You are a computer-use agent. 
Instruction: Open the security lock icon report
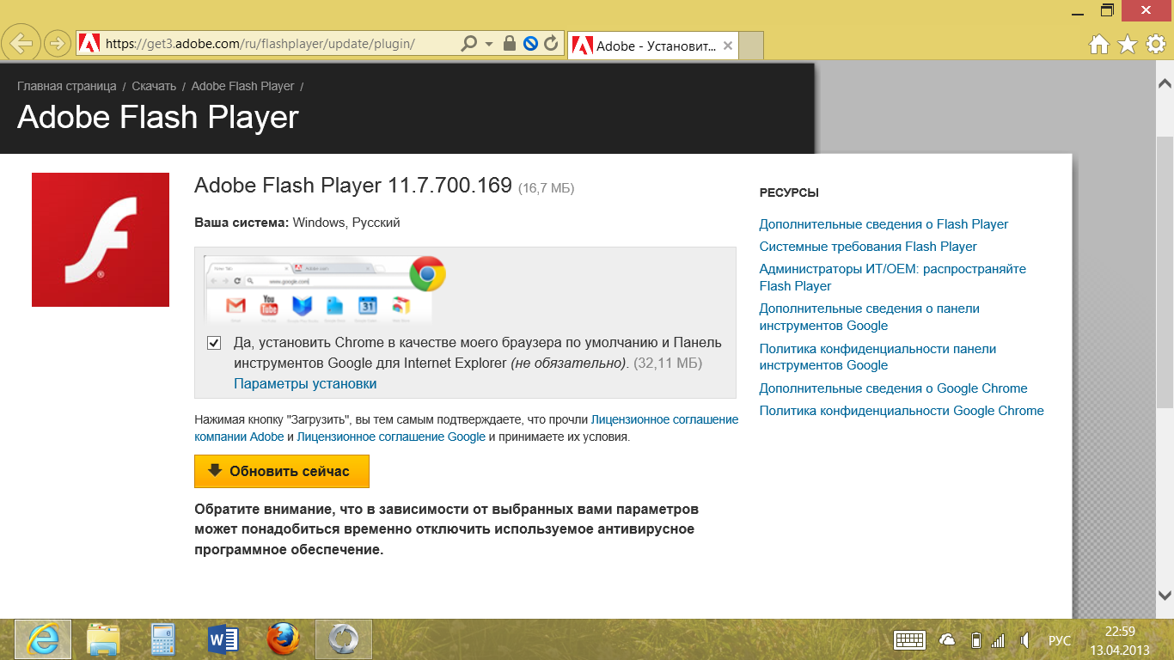(510, 43)
